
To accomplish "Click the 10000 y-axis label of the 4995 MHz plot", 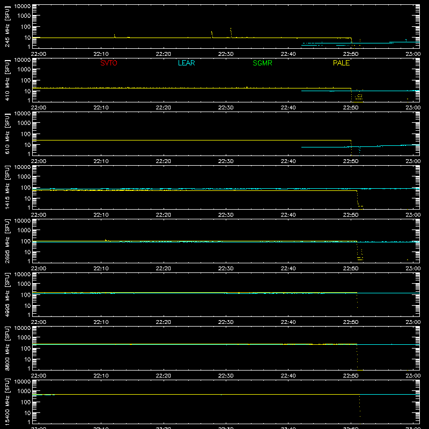I will (23, 275).
